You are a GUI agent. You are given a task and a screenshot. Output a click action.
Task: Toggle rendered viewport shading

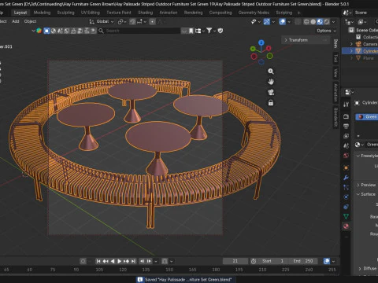click(327, 22)
